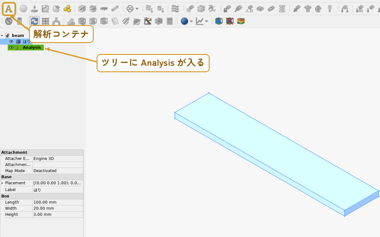Click the top face of the beam model
380x237 pixels.
(x=276, y=151)
